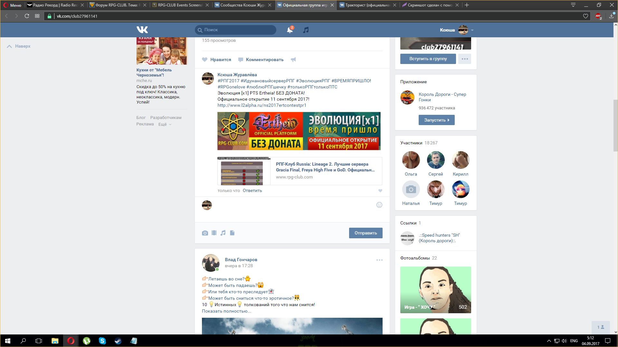Expand Ксюша profile dropdown arrow
618x347 pixels.
click(472, 30)
